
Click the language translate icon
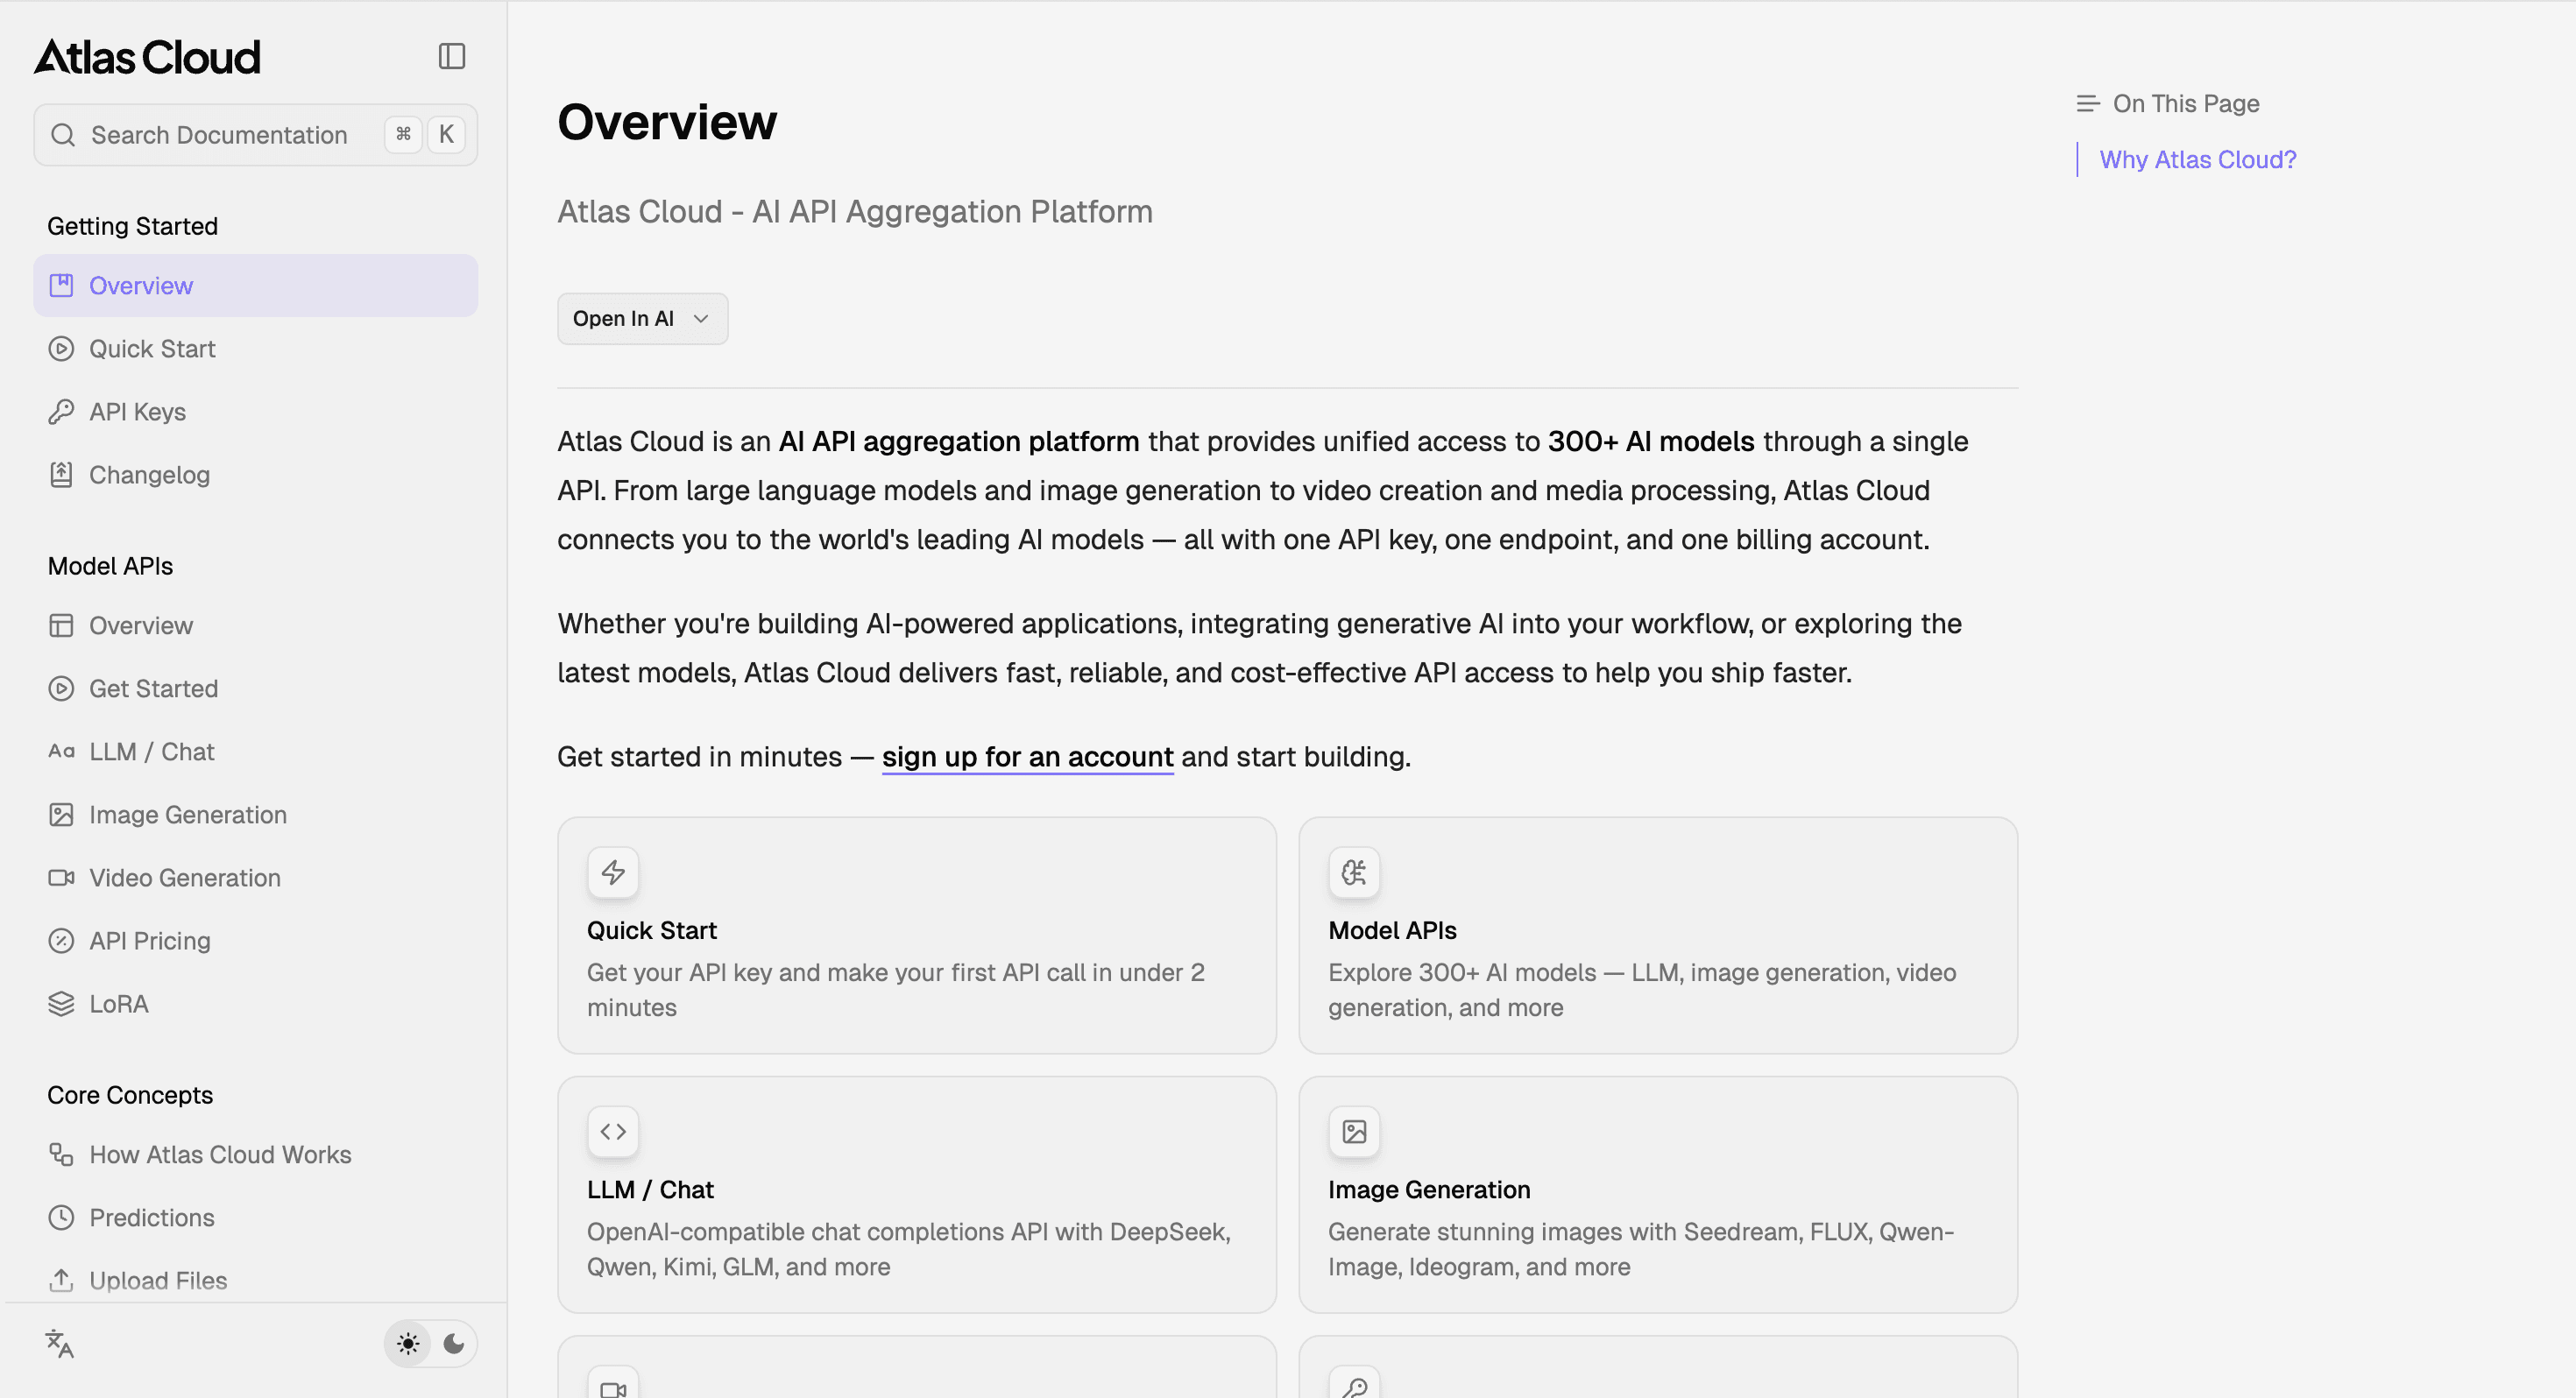tap(60, 1344)
